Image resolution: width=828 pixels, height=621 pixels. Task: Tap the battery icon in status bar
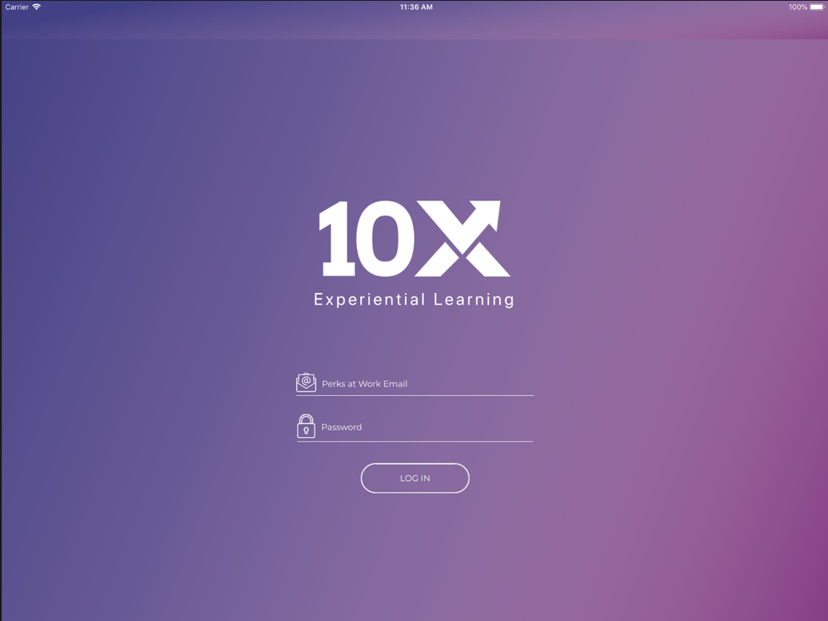[x=817, y=7]
